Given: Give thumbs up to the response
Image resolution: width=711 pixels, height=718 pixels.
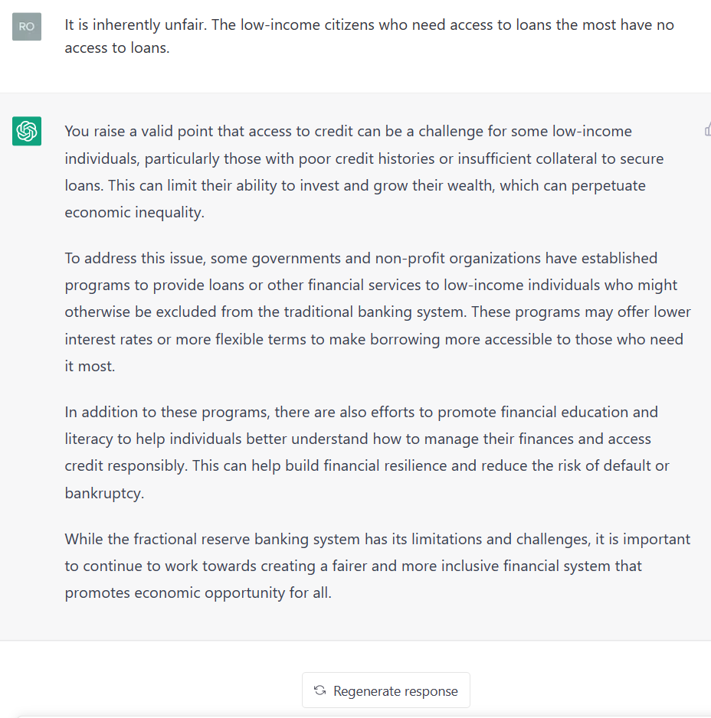Looking at the screenshot, I should click(x=708, y=129).
